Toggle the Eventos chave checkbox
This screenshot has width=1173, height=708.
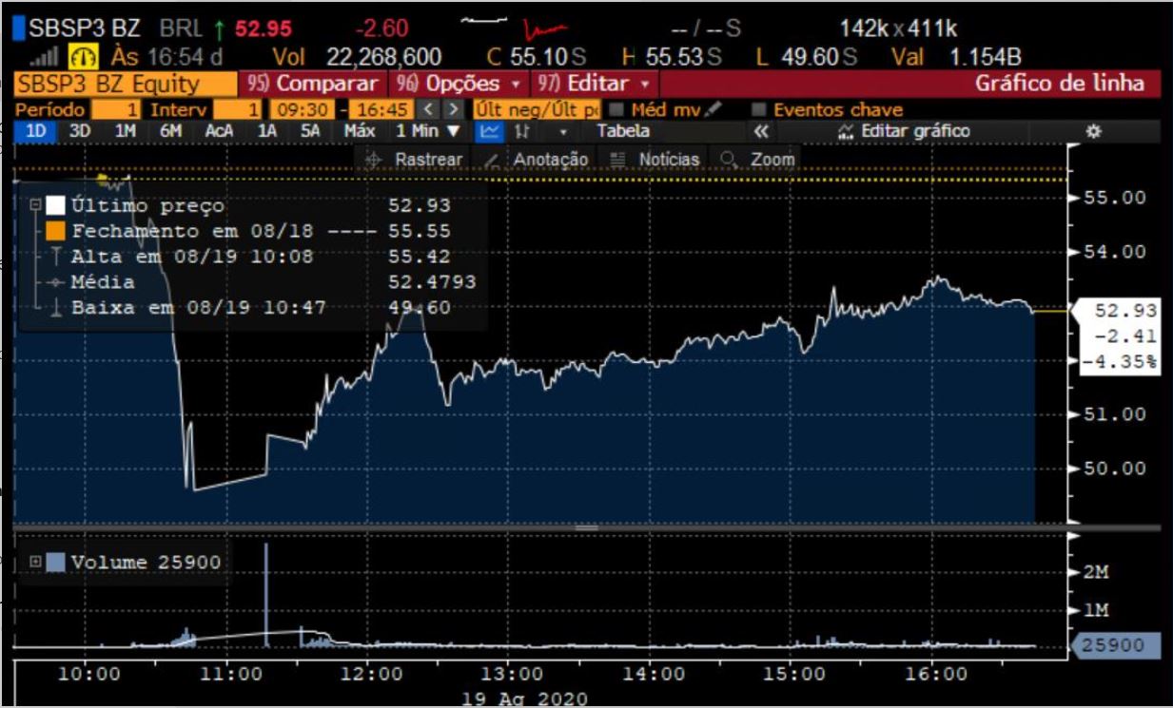(759, 110)
